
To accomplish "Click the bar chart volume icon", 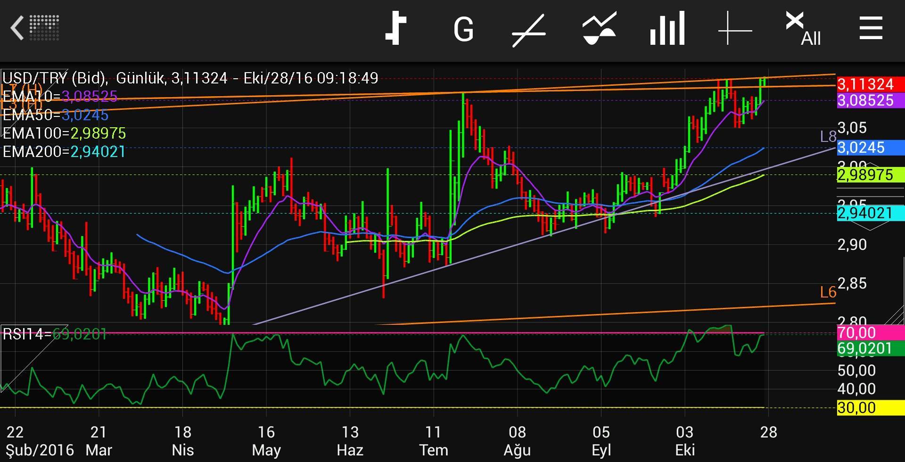I will click(x=667, y=29).
